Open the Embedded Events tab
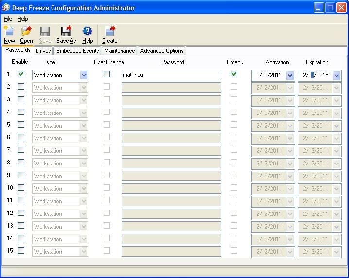 77,51
